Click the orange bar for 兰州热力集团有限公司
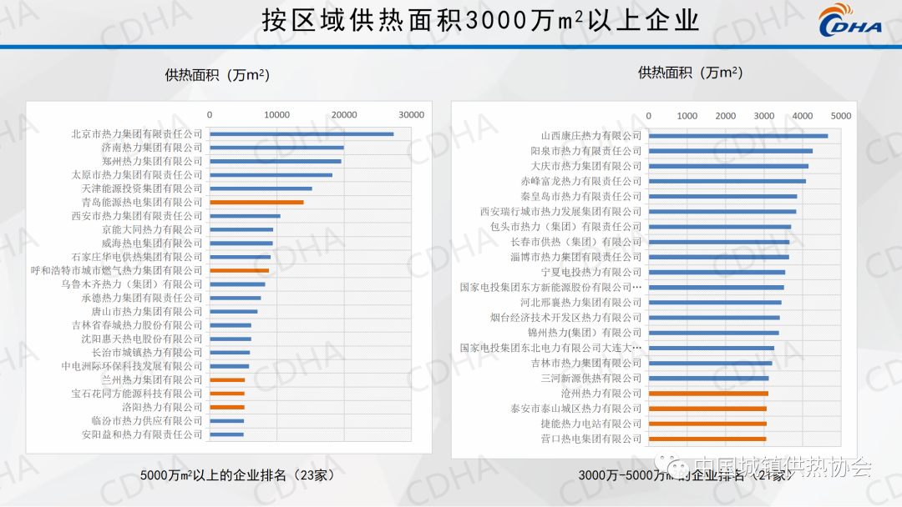The width and height of the screenshot is (902, 507). click(227, 380)
